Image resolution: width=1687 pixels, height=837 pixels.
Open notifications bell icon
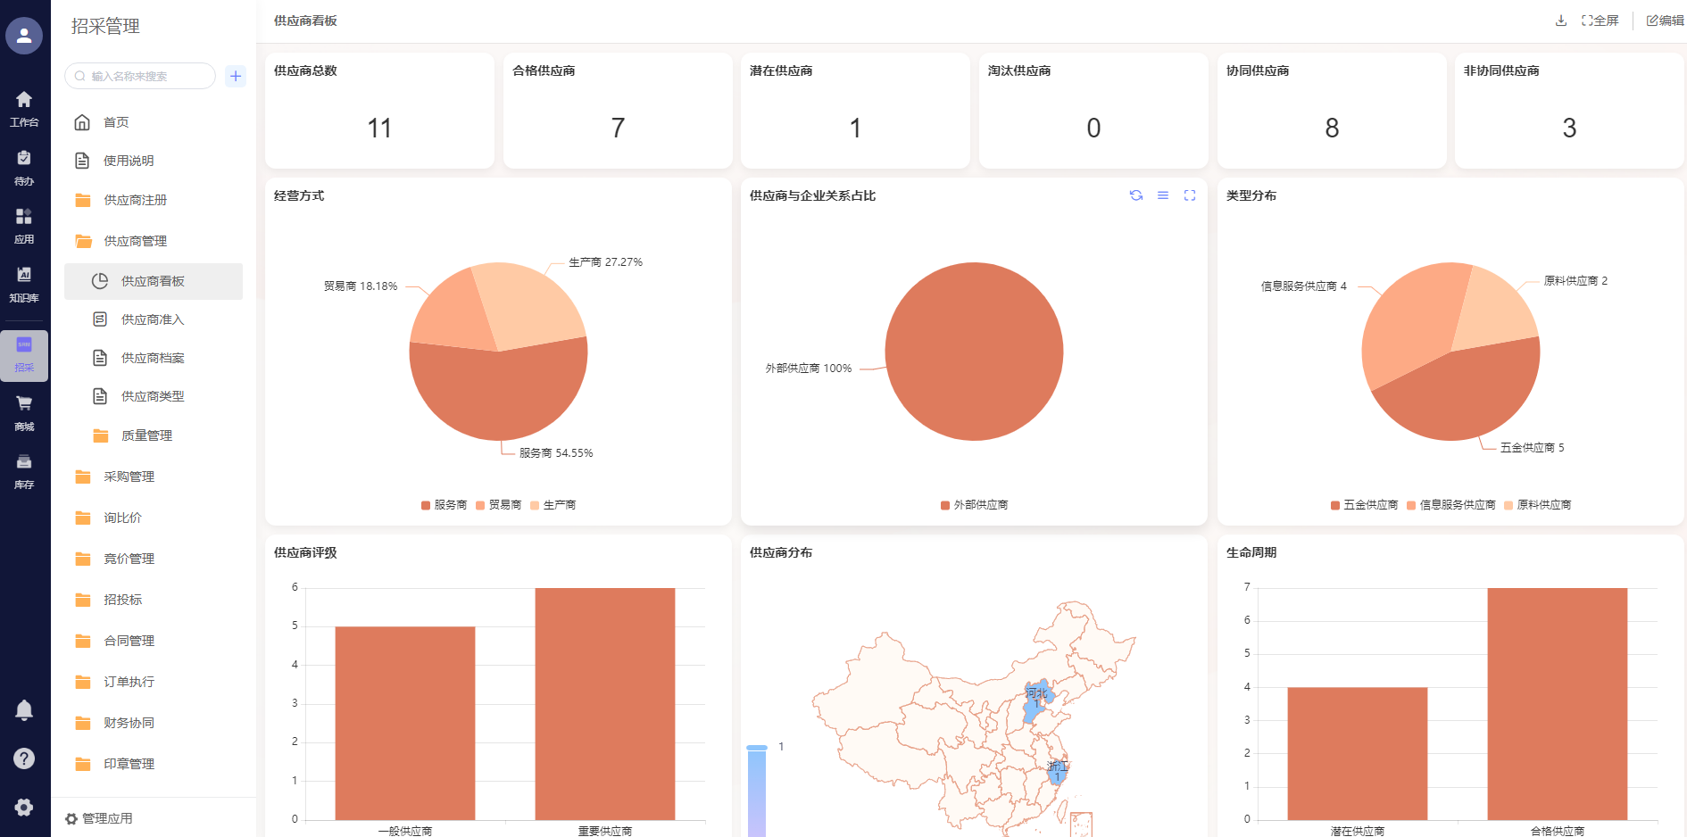tap(24, 709)
